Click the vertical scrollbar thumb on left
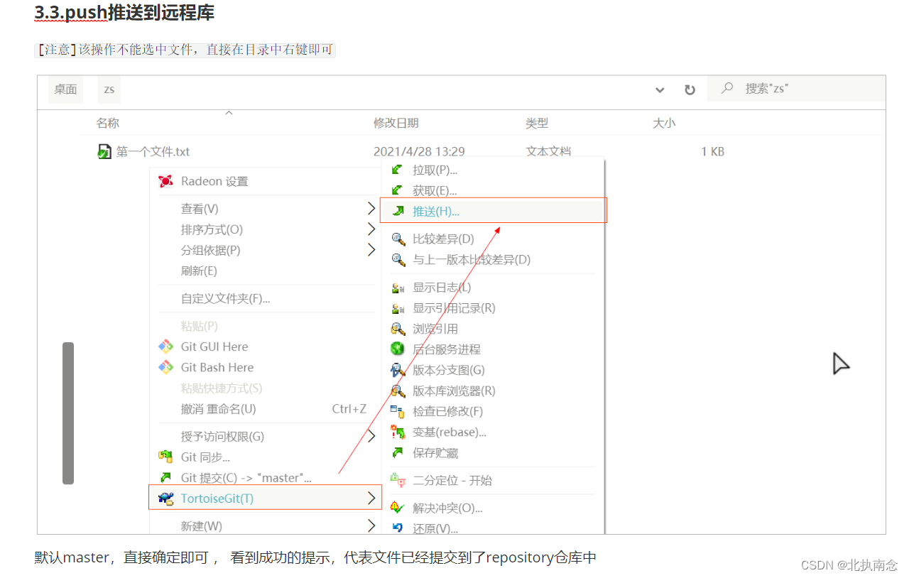 click(68, 413)
